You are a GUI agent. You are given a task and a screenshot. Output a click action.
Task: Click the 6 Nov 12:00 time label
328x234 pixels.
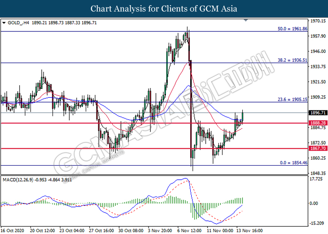(x=189, y=230)
